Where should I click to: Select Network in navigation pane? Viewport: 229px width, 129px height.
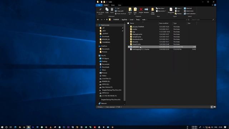pyautogui.click(x=104, y=104)
